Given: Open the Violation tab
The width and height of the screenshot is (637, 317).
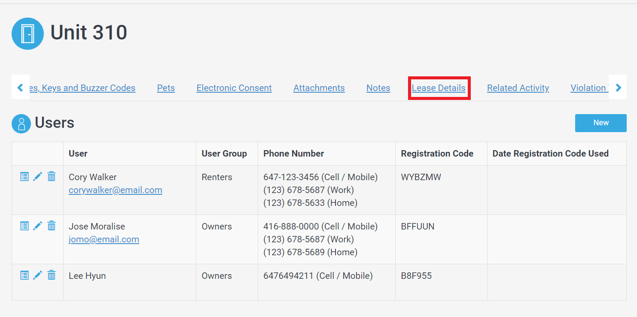Looking at the screenshot, I should pos(589,88).
